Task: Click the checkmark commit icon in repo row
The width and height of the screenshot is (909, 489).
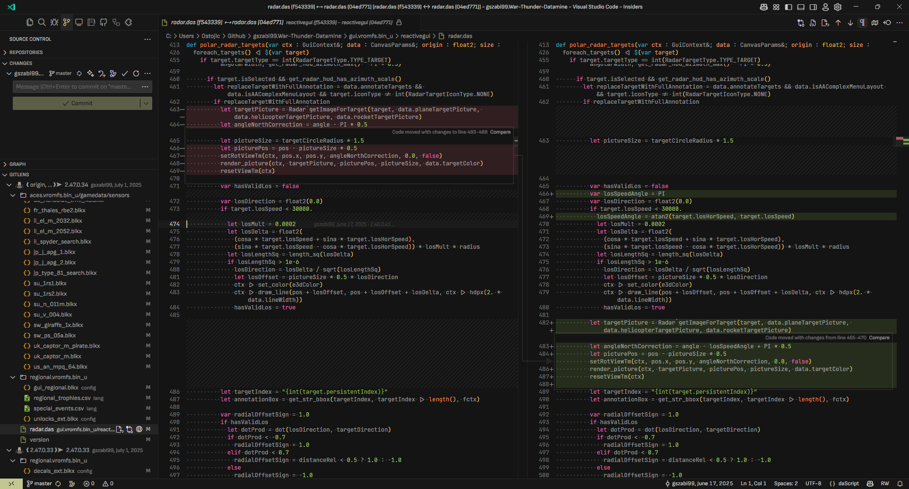Action: pos(125,73)
